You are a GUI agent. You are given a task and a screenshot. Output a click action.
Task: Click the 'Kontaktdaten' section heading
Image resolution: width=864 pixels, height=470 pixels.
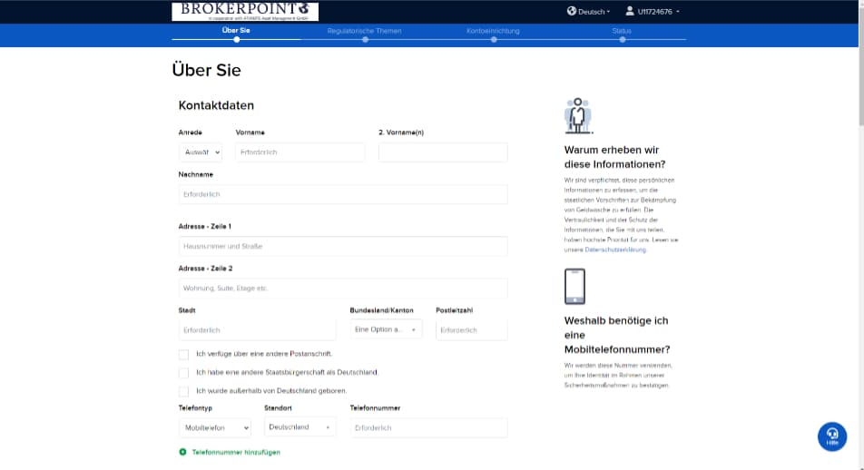216,105
